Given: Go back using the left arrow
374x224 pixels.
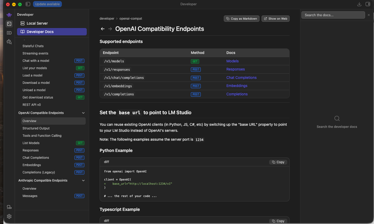Looking at the screenshot, I should pos(103,29).
